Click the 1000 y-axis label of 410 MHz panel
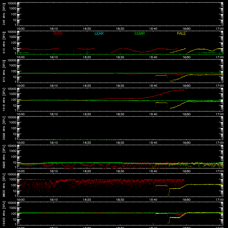The width and height of the screenshot is (228, 228). click(x=13, y=37)
